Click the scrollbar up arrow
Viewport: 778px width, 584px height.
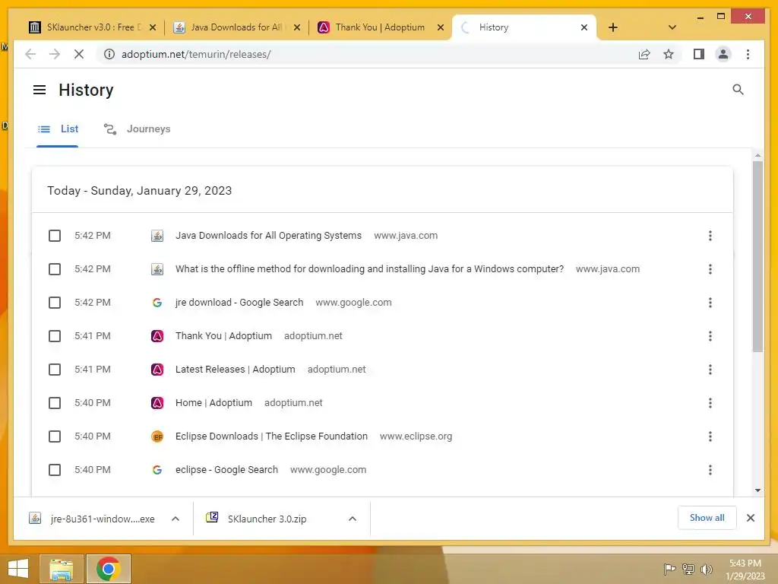click(x=757, y=155)
